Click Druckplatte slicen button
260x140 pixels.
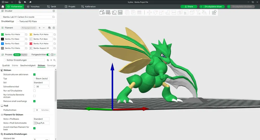pos(213,7)
